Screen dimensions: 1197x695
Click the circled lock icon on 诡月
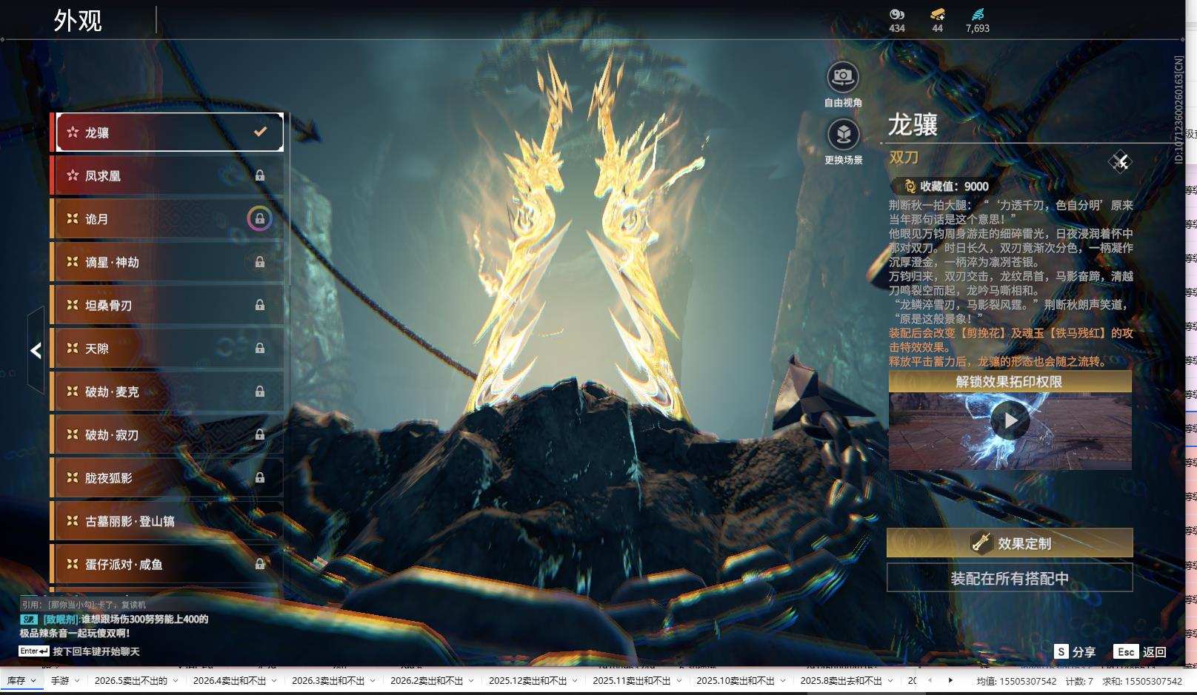[x=259, y=218]
